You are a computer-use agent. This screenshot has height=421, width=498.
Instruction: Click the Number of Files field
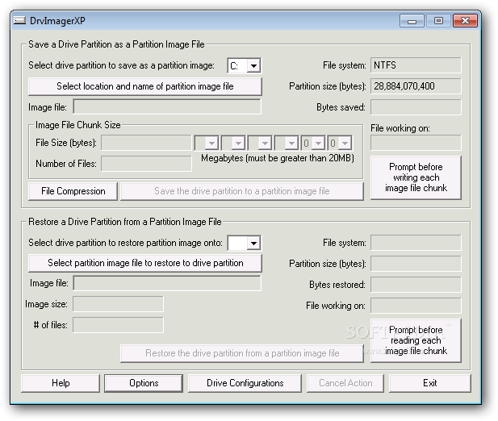coord(146,164)
